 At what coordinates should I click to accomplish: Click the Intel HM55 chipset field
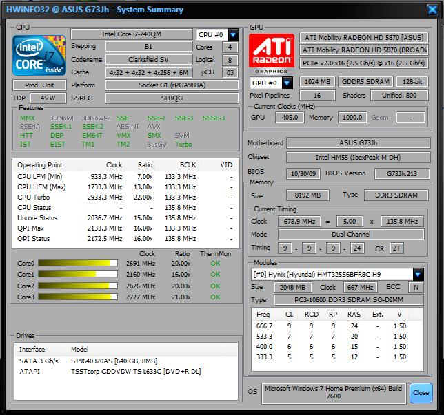point(359,157)
